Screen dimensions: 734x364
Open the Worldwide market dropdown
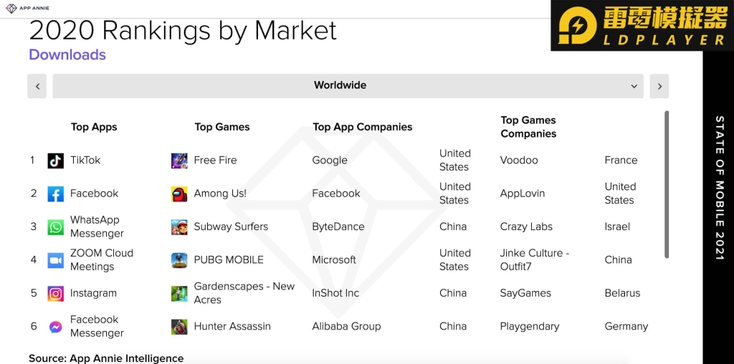pos(348,85)
